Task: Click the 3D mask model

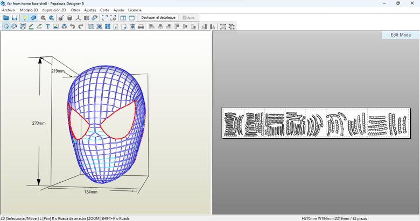Action: [106, 124]
